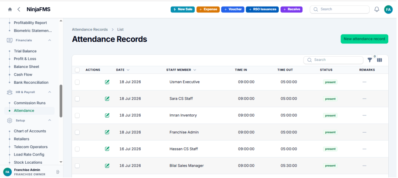Viewport: 398px width, 178px height.
Task: Click the Attendance Records breadcrumb link
Action: 90,29
